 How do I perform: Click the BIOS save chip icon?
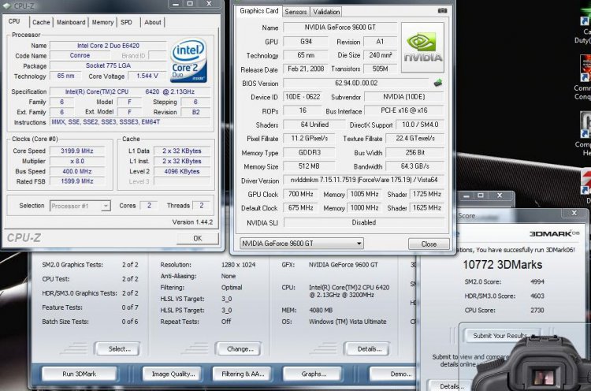pyautogui.click(x=437, y=83)
